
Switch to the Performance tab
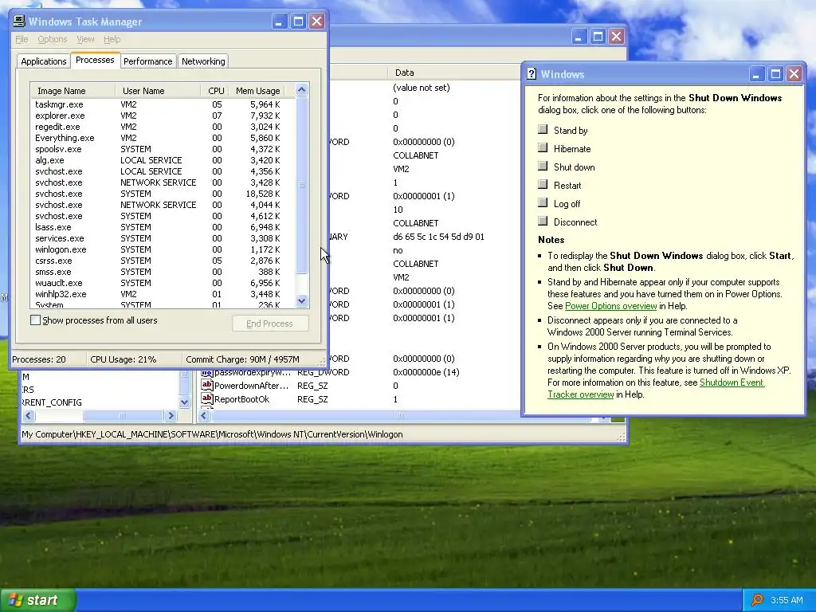(x=147, y=61)
